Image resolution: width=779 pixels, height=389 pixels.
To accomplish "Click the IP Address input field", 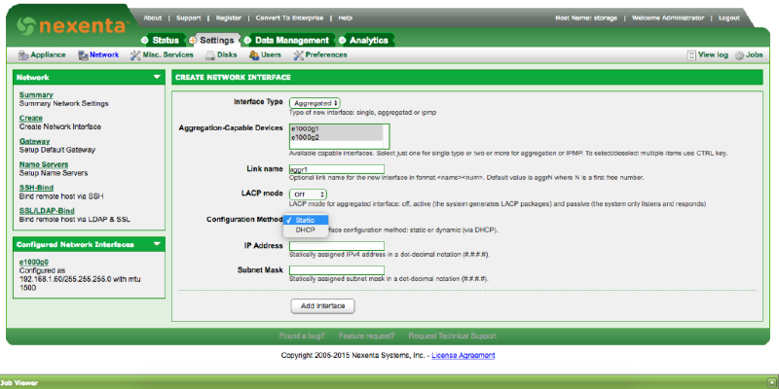I will [336, 245].
